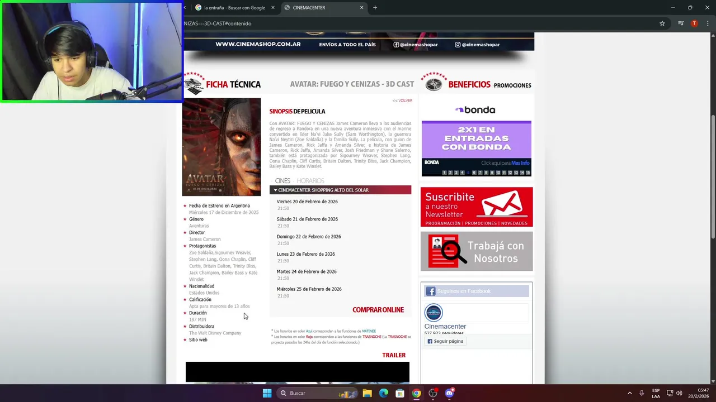Image resolution: width=716 pixels, height=402 pixels.
Task: Open the @cinemashopar Facebook link in banner
Action: tap(416, 45)
